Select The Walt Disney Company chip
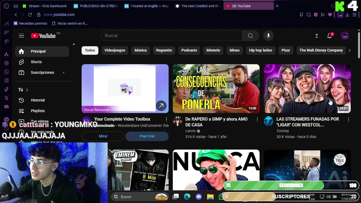Viewport: 361px width, 203px height. [x=321, y=50]
